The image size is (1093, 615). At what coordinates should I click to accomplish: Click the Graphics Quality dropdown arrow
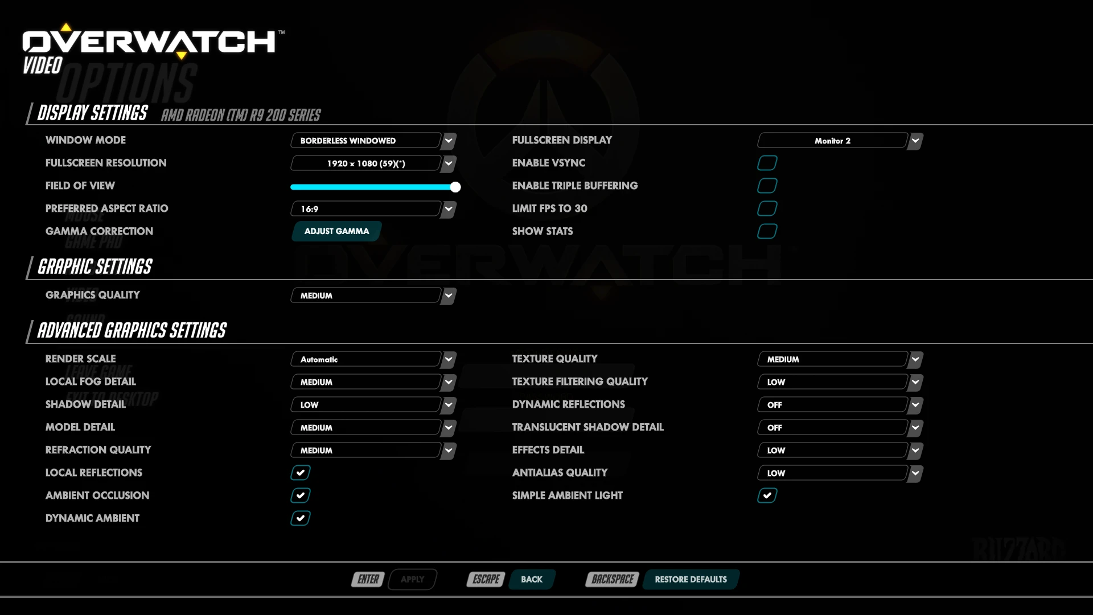click(x=448, y=295)
